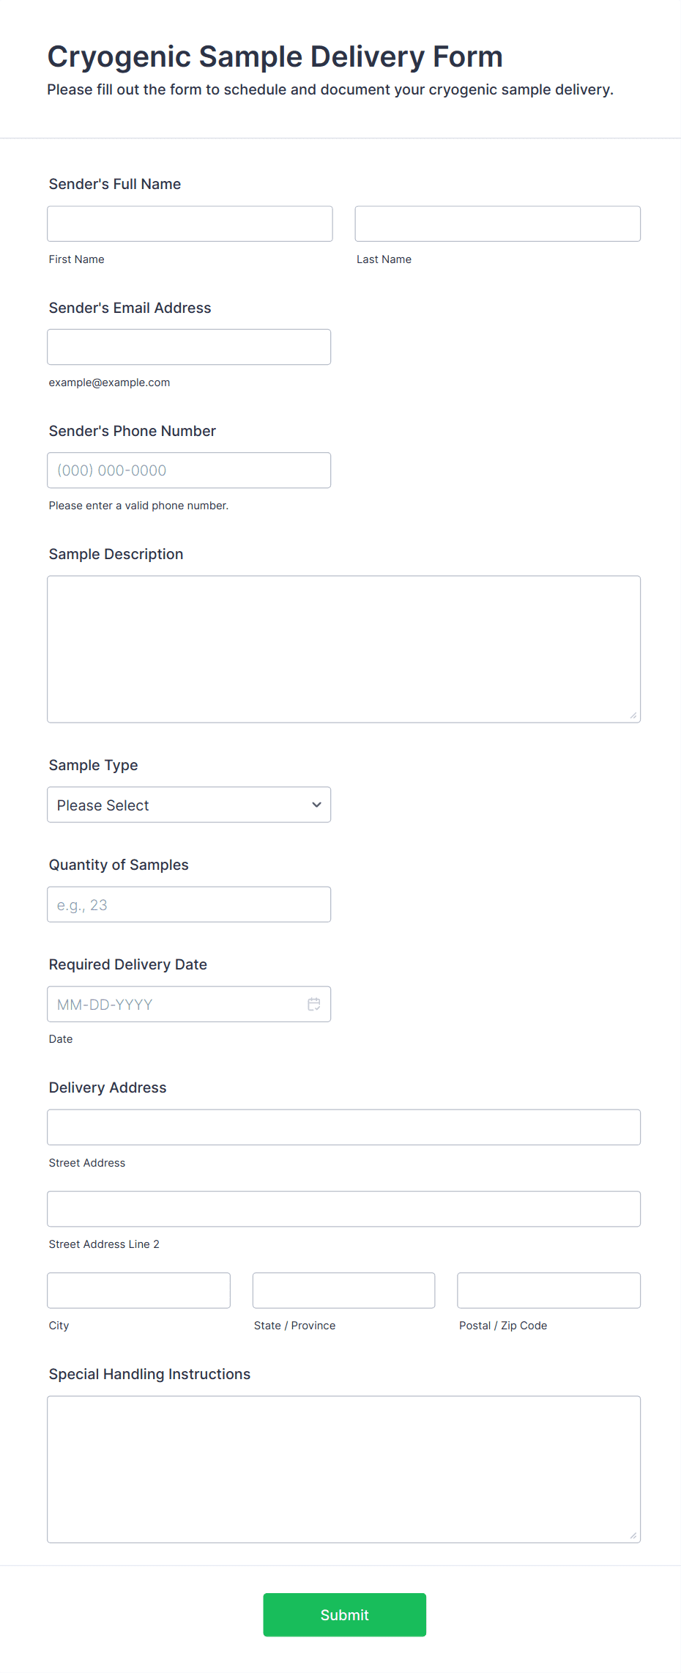Select the Sender's Phone Number field

[188, 470]
